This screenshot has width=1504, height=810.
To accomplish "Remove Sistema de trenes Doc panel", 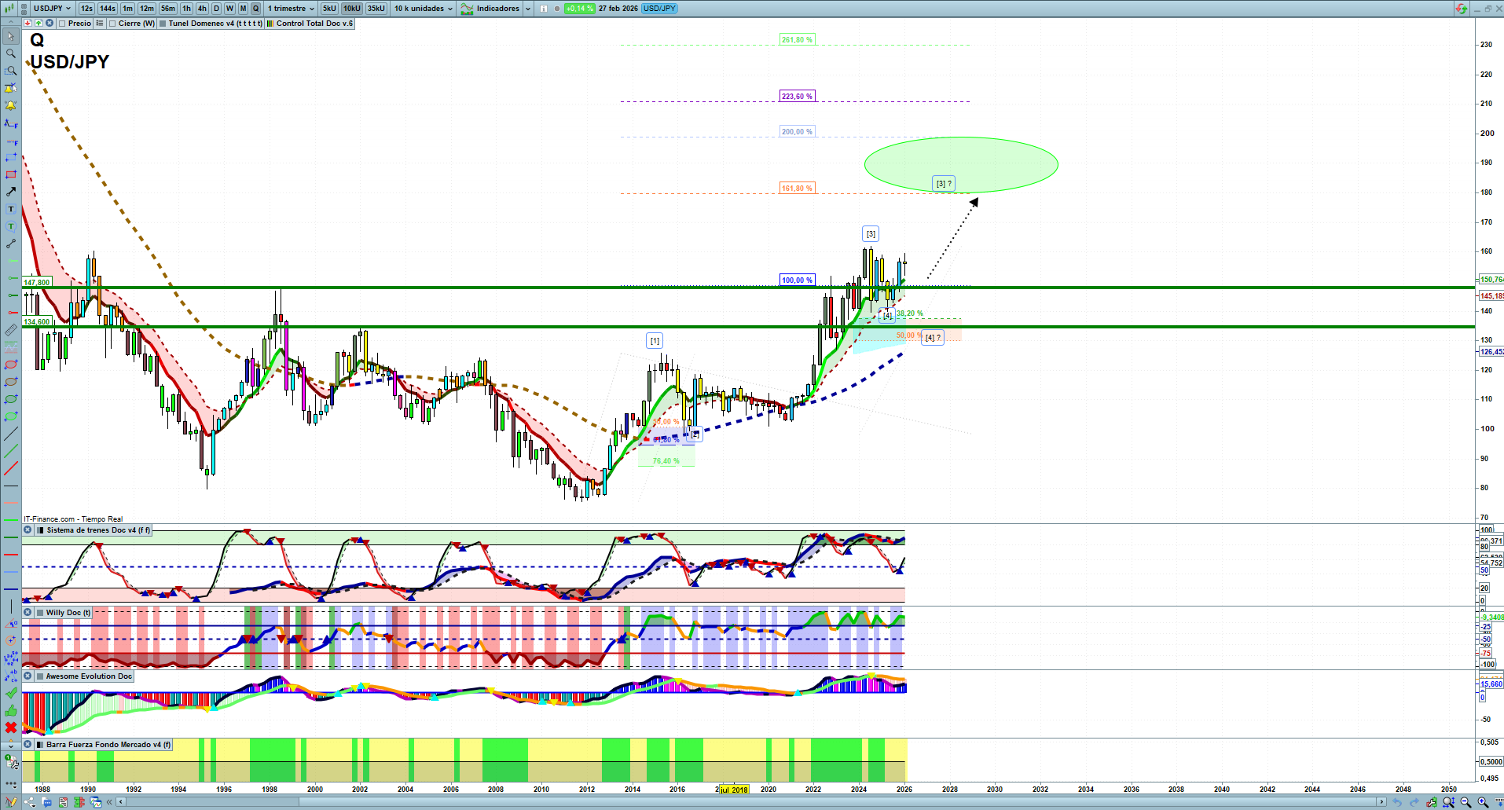I will [x=28, y=530].
